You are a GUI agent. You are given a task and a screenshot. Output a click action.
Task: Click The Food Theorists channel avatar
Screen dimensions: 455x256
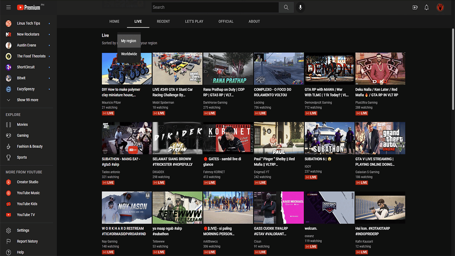point(9,56)
